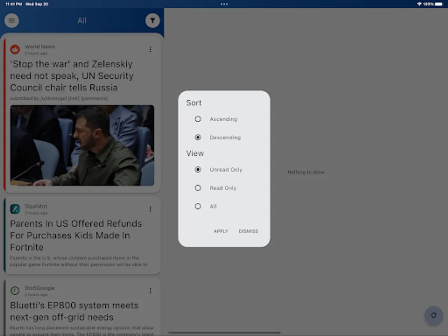Open 'Stop the war' Zelenskiy headline
The width and height of the screenshot is (448, 336).
pyautogui.click(x=72, y=76)
